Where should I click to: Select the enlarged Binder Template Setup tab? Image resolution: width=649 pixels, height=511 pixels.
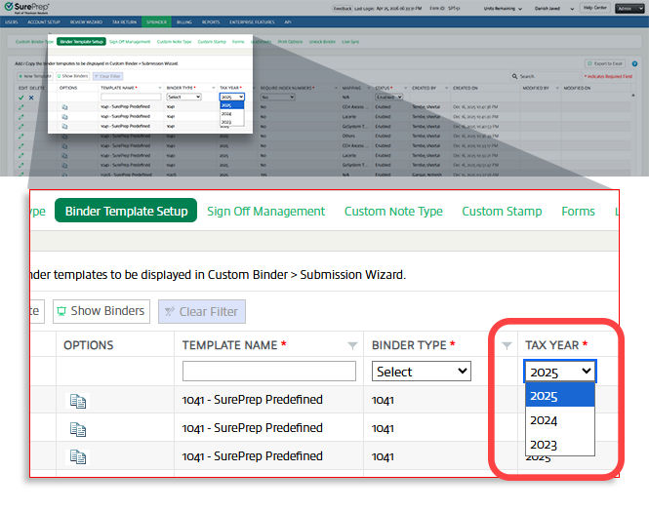click(x=126, y=211)
